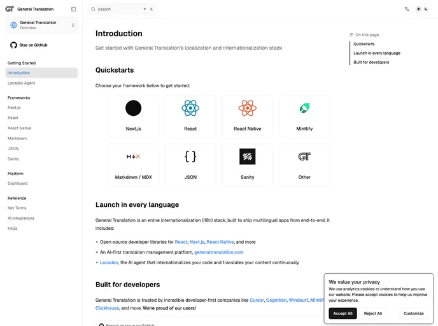
Task: Select Introduction in sidebar
Action: (x=41, y=73)
